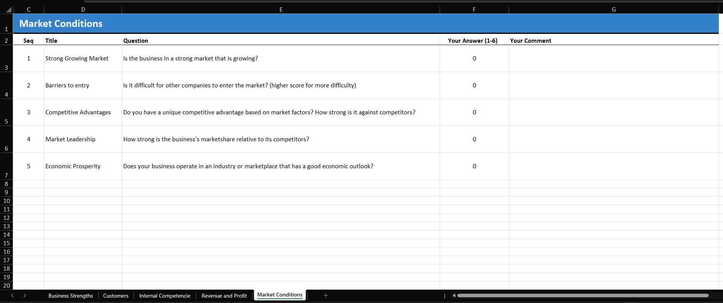Go to the Internal Competencie sheet tab
723x303 pixels.
coord(164,296)
